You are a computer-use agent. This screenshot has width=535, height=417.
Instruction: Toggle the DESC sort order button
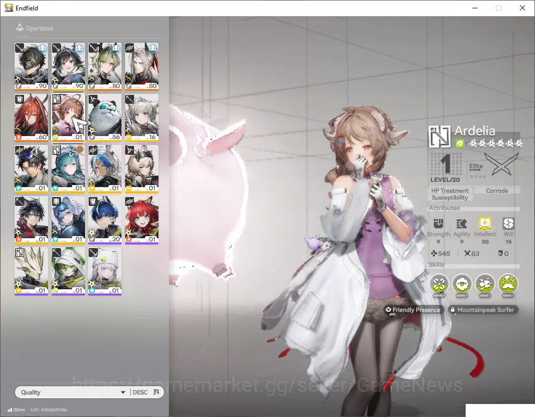click(146, 392)
